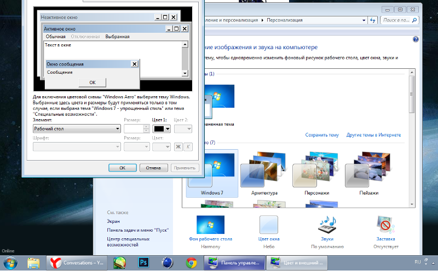Launch Google Chrome from the taskbar
This screenshot has width=438, height=271.
pyautogui.click(x=191, y=263)
